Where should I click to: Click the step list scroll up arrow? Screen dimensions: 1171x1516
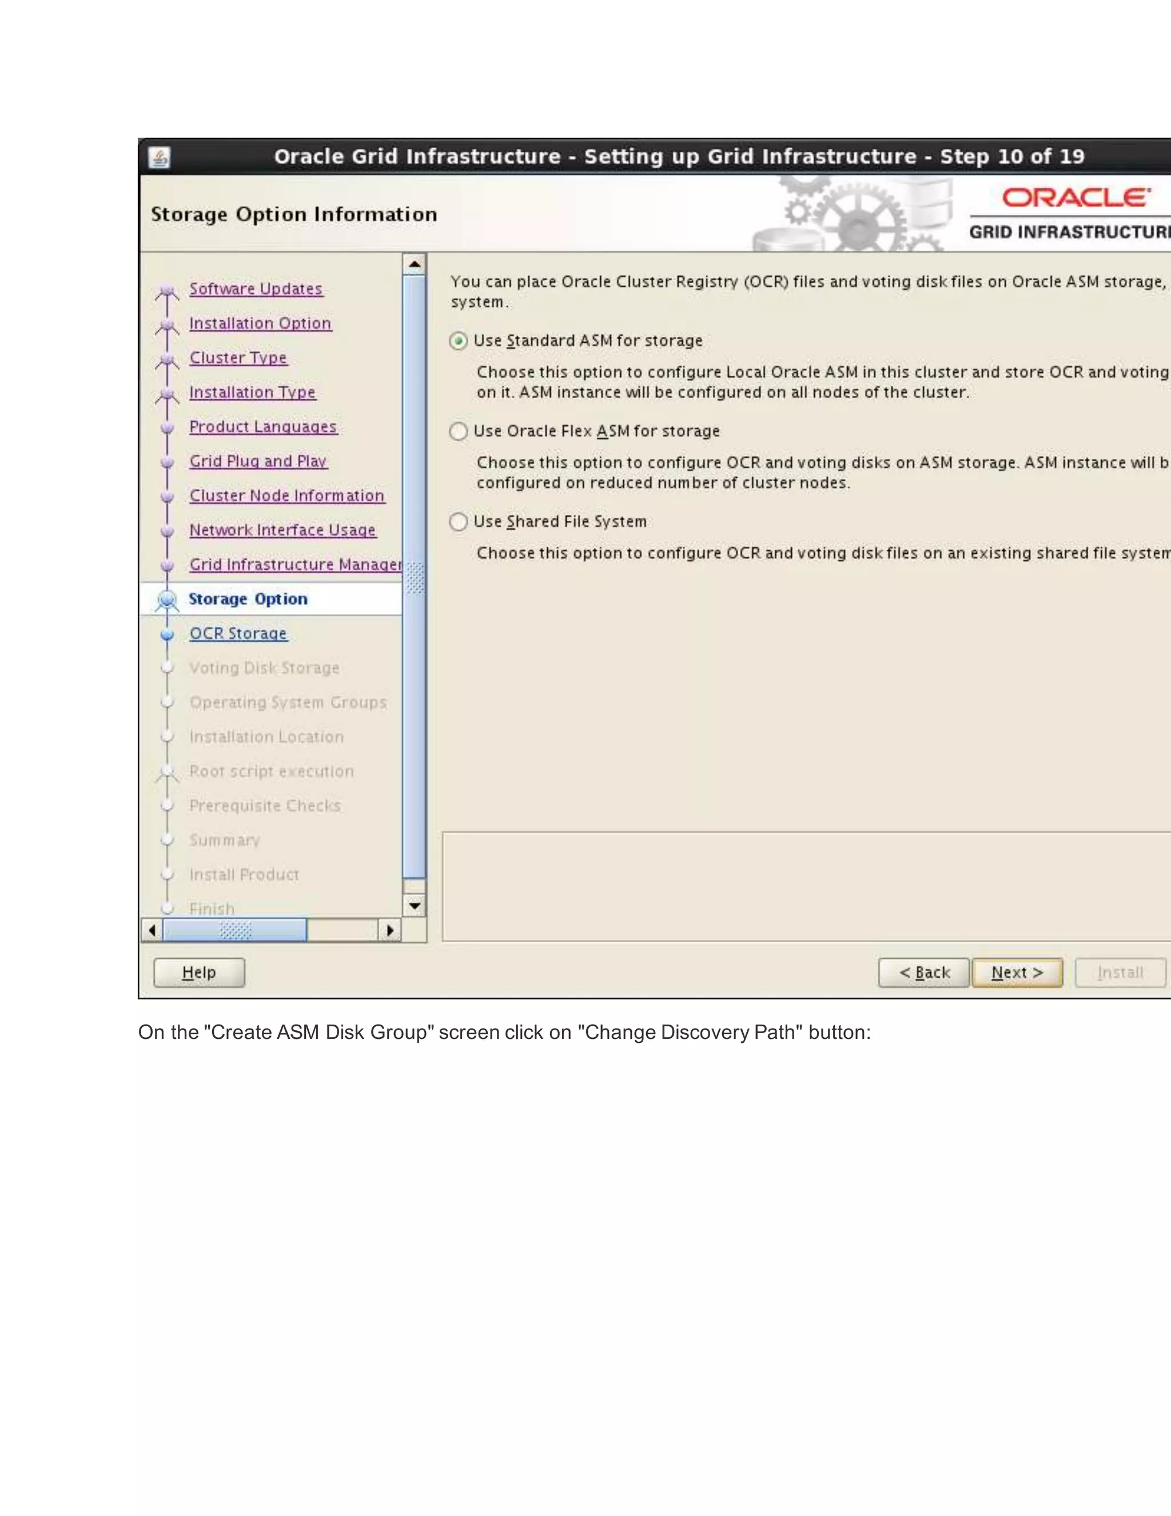[414, 264]
